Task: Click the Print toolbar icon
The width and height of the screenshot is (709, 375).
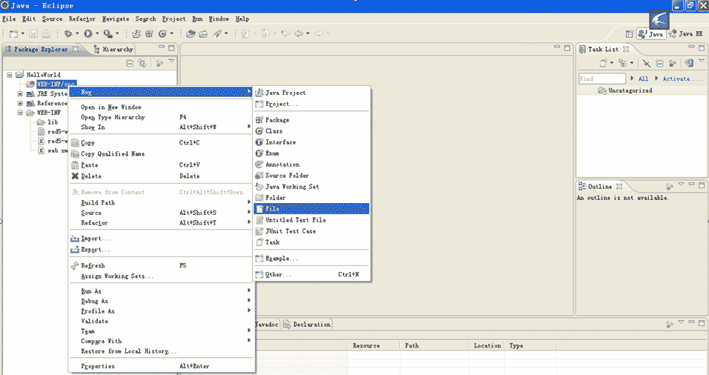Action: pyautogui.click(x=46, y=33)
